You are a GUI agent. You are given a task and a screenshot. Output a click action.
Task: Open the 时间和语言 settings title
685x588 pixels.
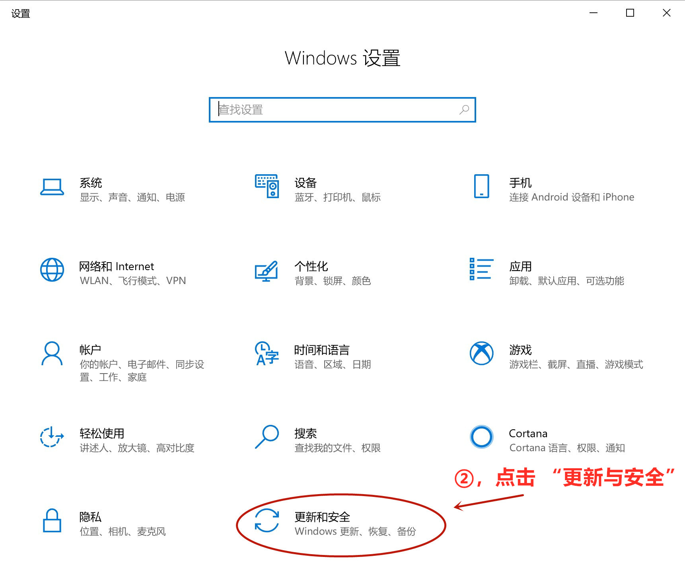(x=322, y=350)
